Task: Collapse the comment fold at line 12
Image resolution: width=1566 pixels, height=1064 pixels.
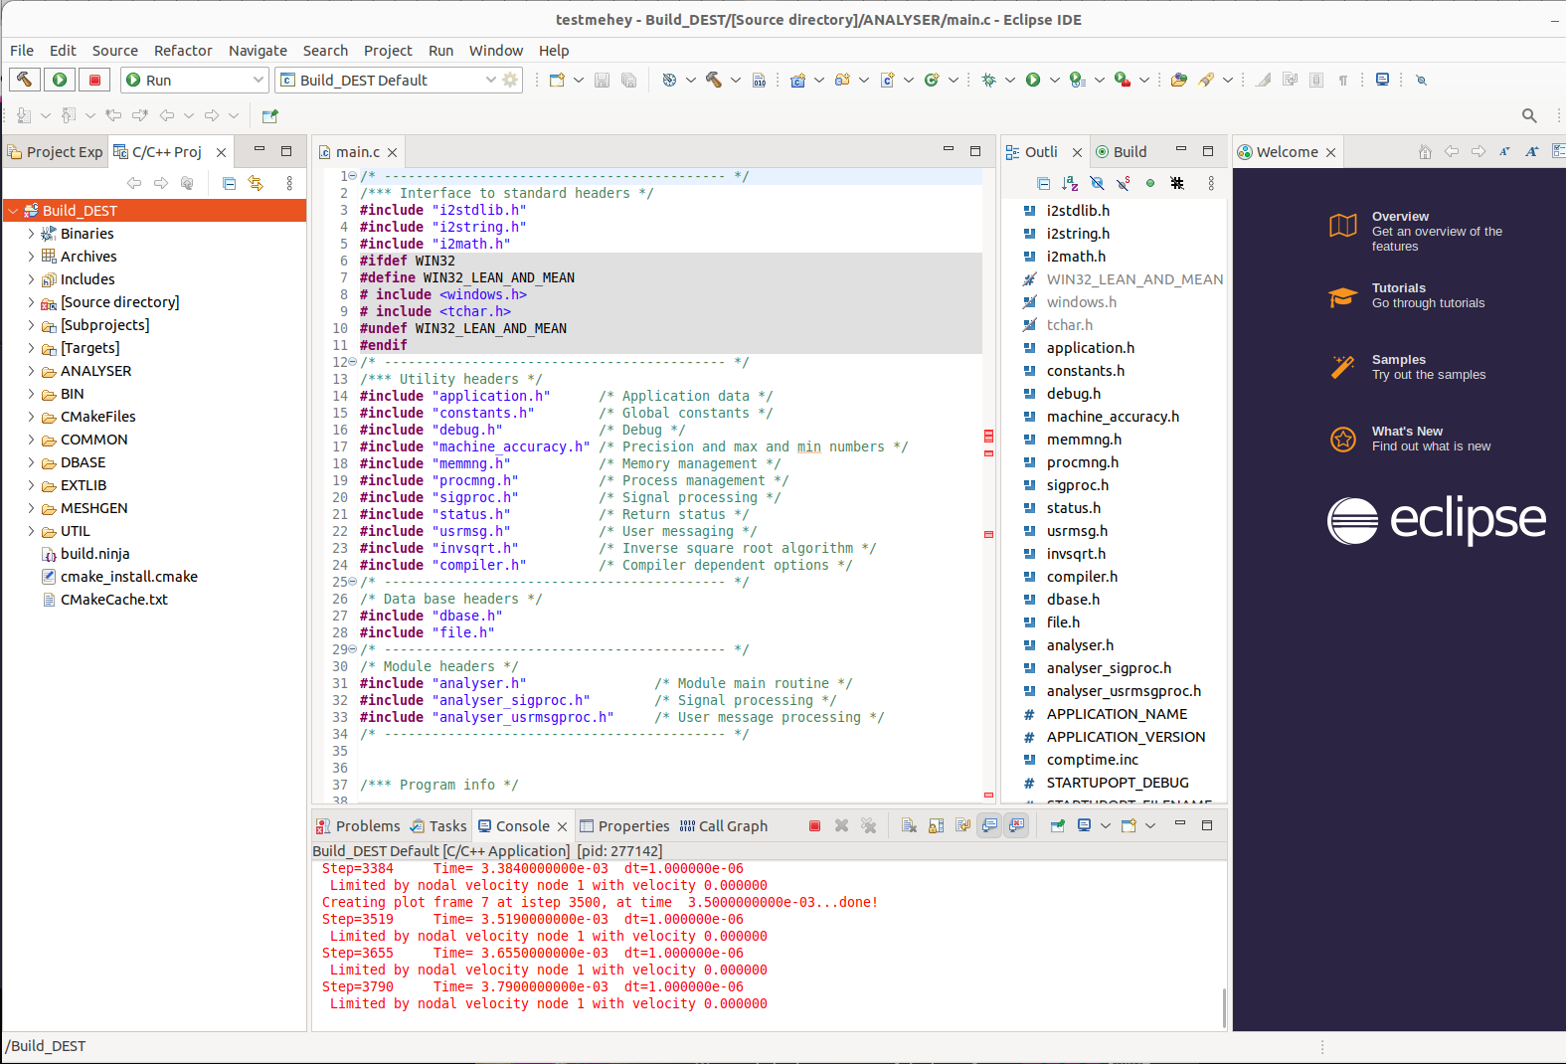Action: (x=353, y=362)
